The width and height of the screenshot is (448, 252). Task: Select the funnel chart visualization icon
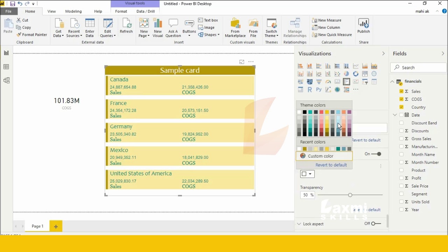click(319, 81)
